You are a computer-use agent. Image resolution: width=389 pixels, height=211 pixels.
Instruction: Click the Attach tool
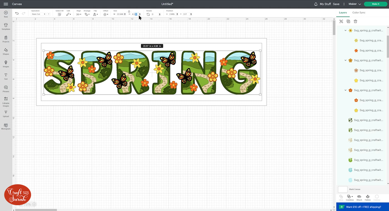(359, 198)
